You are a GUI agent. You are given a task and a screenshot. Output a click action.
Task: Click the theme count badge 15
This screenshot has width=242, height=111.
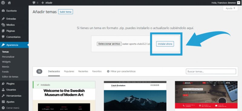[x=39, y=71]
